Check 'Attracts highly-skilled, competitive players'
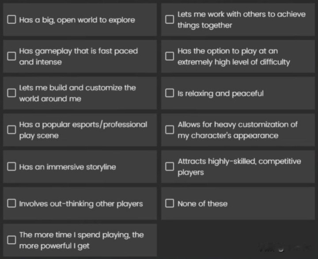The width and height of the screenshot is (318, 259). [170, 167]
